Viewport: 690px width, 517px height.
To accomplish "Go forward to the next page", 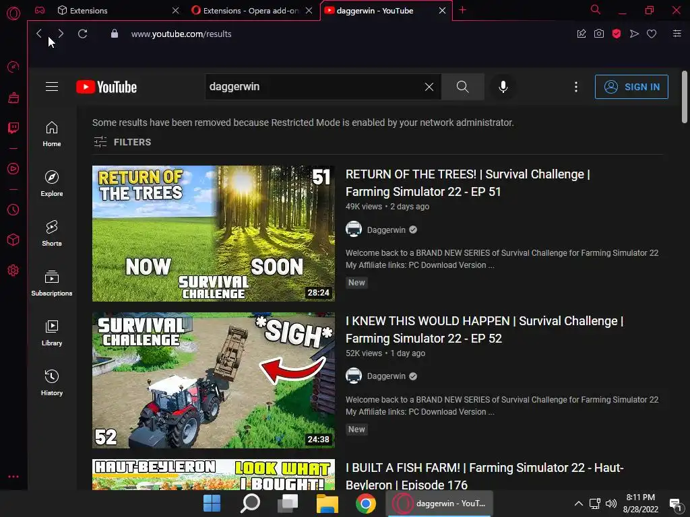I will (x=61, y=34).
